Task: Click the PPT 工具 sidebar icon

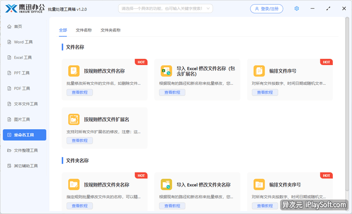Action: tap(9, 73)
